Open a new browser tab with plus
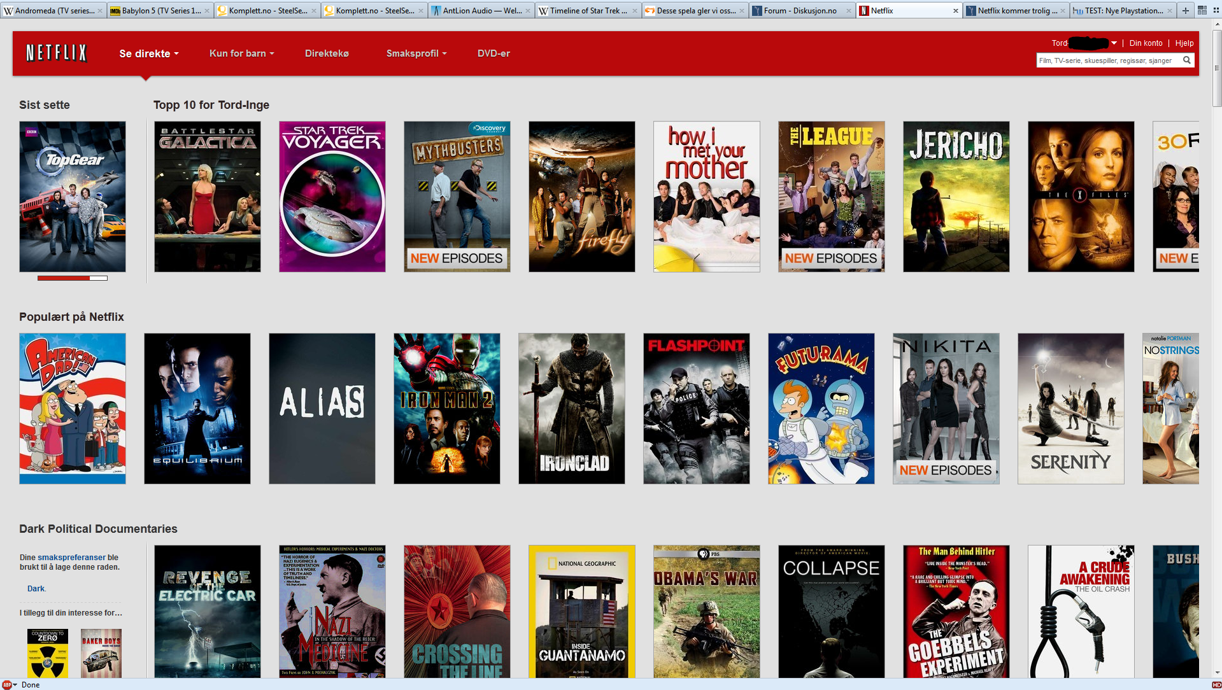Image resolution: width=1222 pixels, height=690 pixels. tap(1185, 10)
